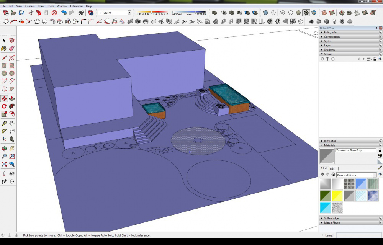Save the model with the floppy disk icon
The height and width of the screenshot is (245, 383).
click(21, 13)
